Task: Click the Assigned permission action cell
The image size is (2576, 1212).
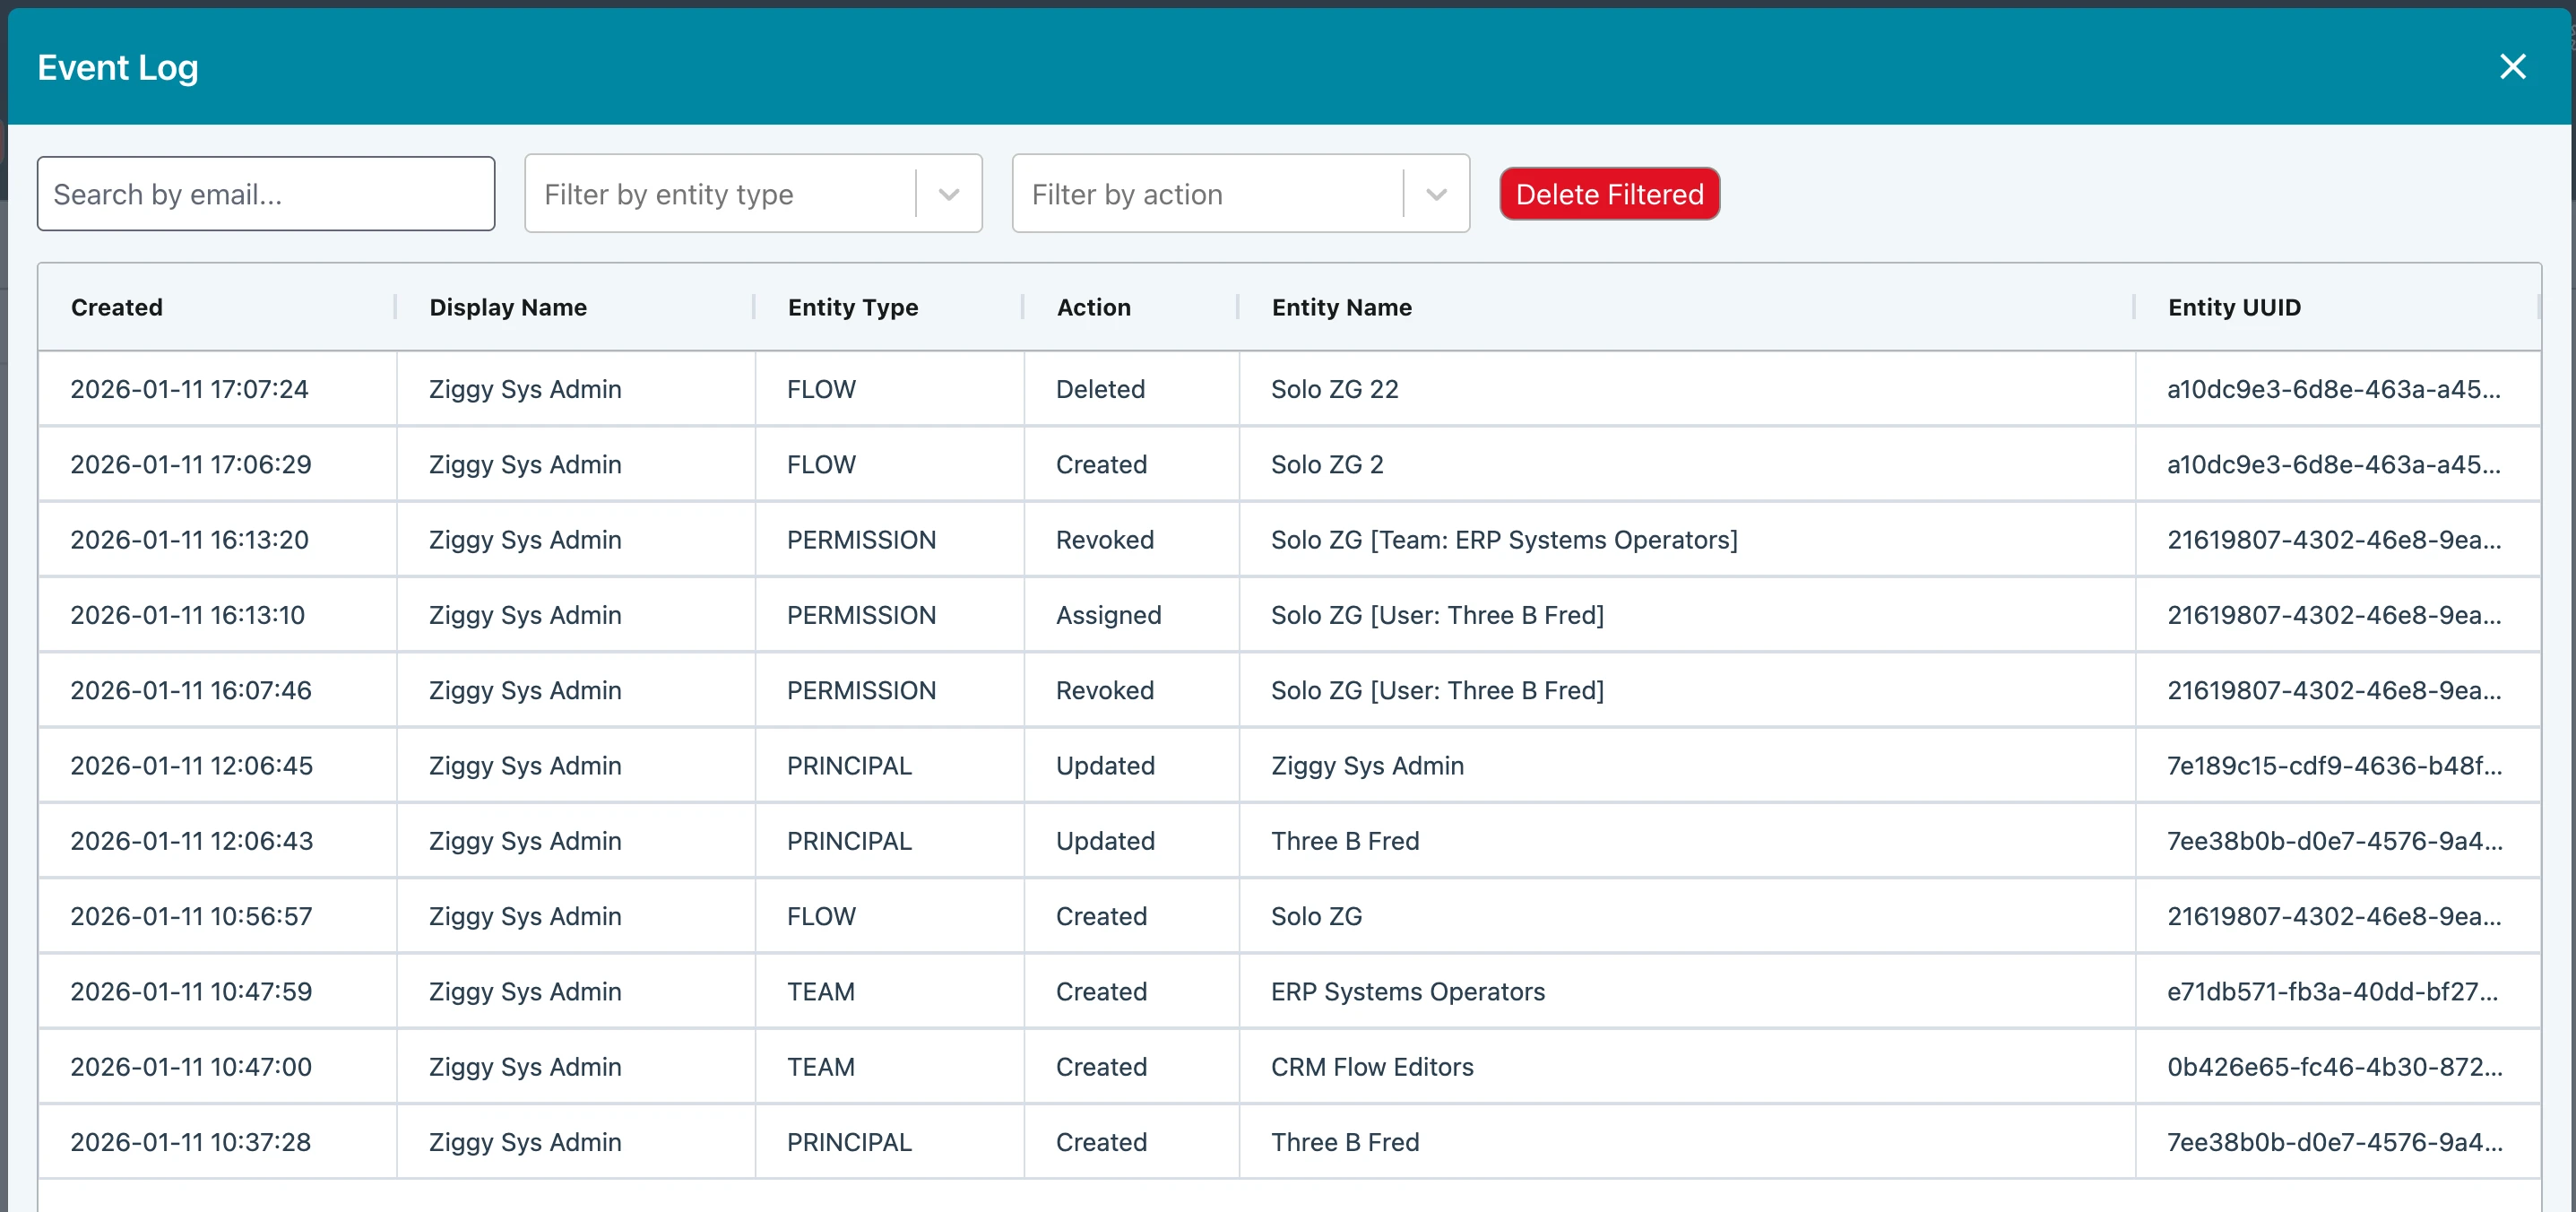Action: pyautogui.click(x=1108, y=615)
